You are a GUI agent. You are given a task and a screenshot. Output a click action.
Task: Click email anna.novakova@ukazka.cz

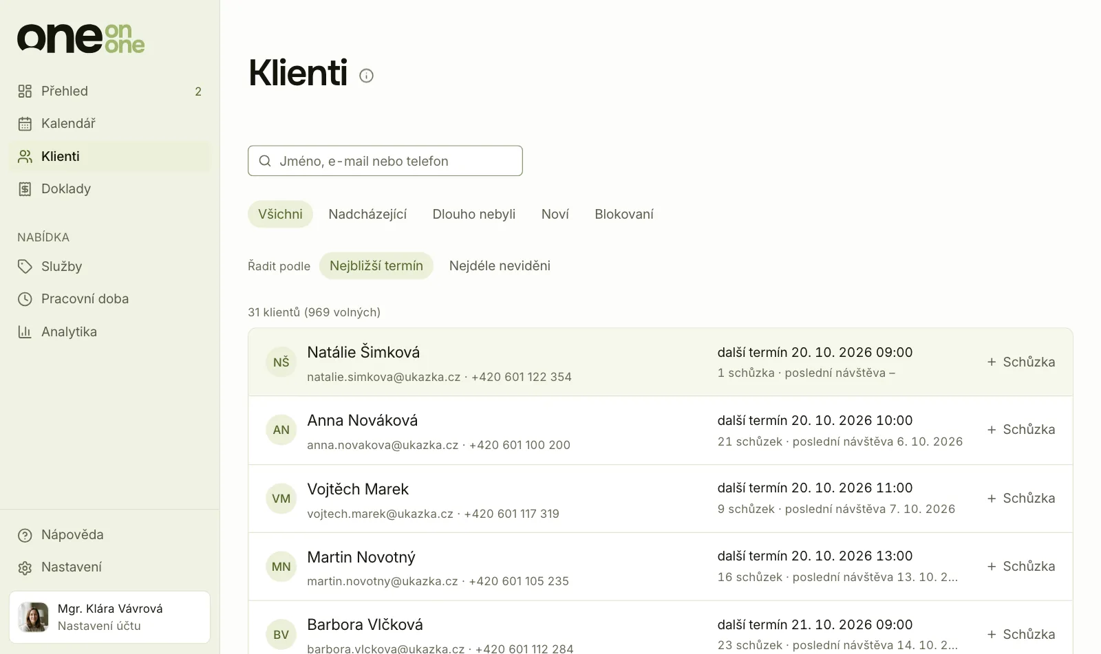tap(383, 446)
